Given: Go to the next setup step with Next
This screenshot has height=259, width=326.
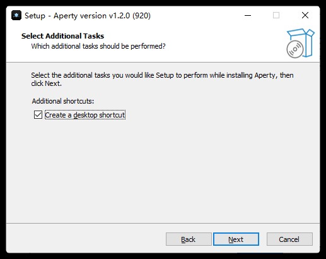Looking at the screenshot, I should [236, 239].
